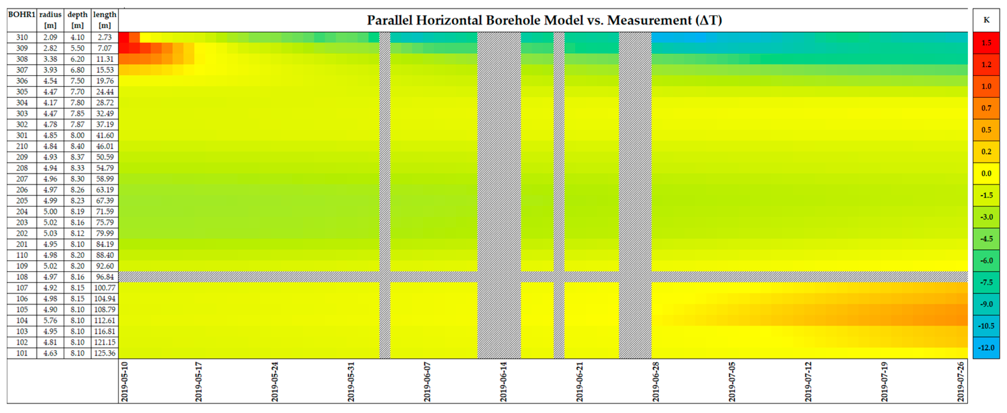Click the 2019-06-28 date label

click(x=655, y=381)
